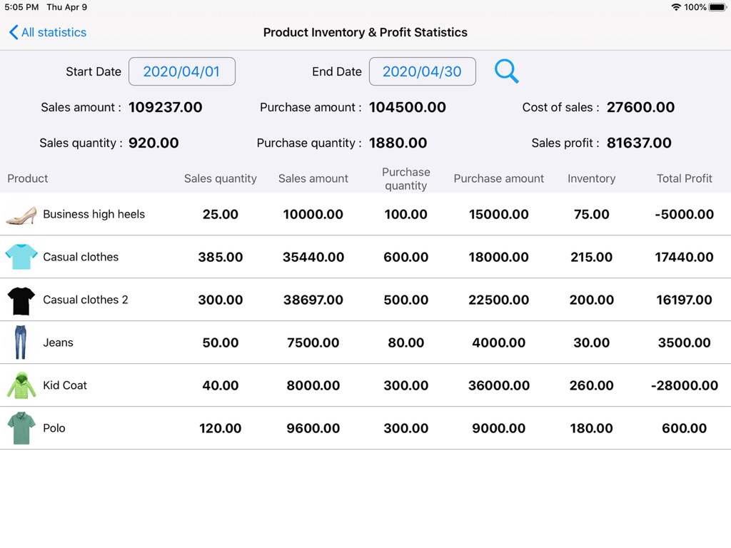Viewport: 731px width, 548px height.
Task: Select the Inventory column header
Action: [591, 178]
